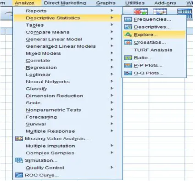Expand the General Linear Model arrow
This screenshot has width=195, height=181.
point(112,39)
